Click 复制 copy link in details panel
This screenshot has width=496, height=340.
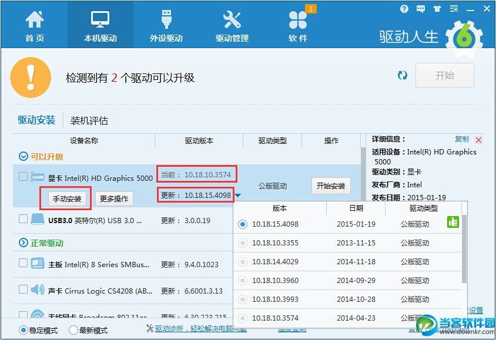461,139
